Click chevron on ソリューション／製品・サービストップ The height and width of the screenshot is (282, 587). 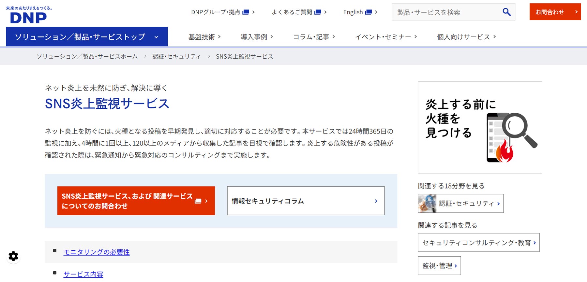(156, 37)
